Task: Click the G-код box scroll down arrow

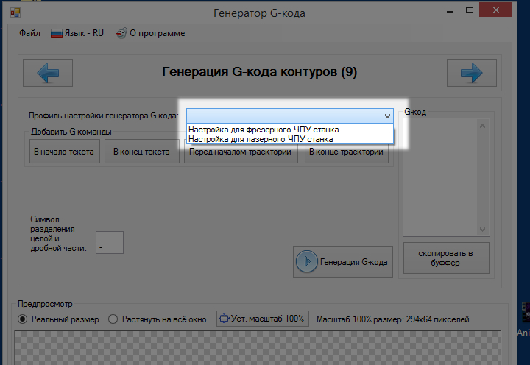Action: (482, 230)
